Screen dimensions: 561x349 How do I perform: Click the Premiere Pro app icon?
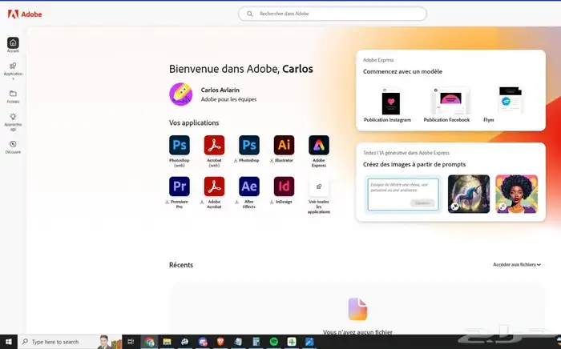(180, 187)
